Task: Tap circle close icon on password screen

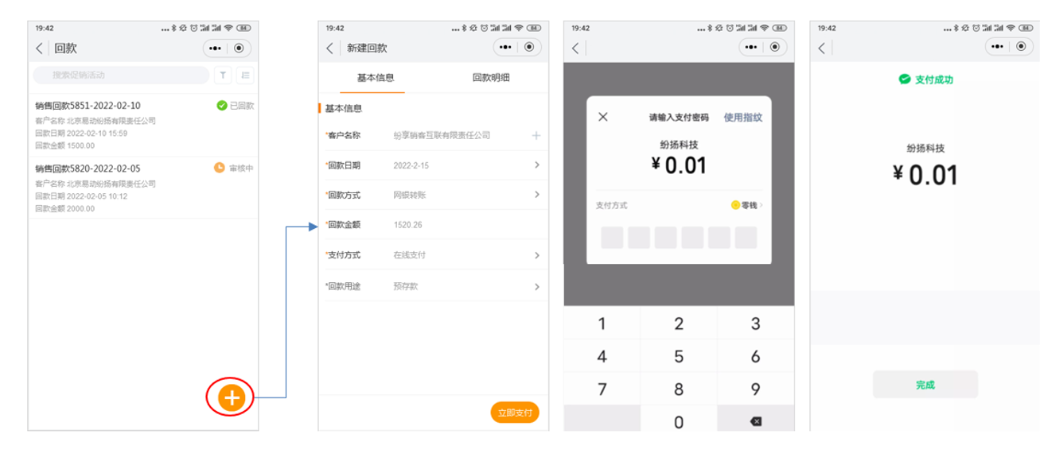Action: pos(775,48)
